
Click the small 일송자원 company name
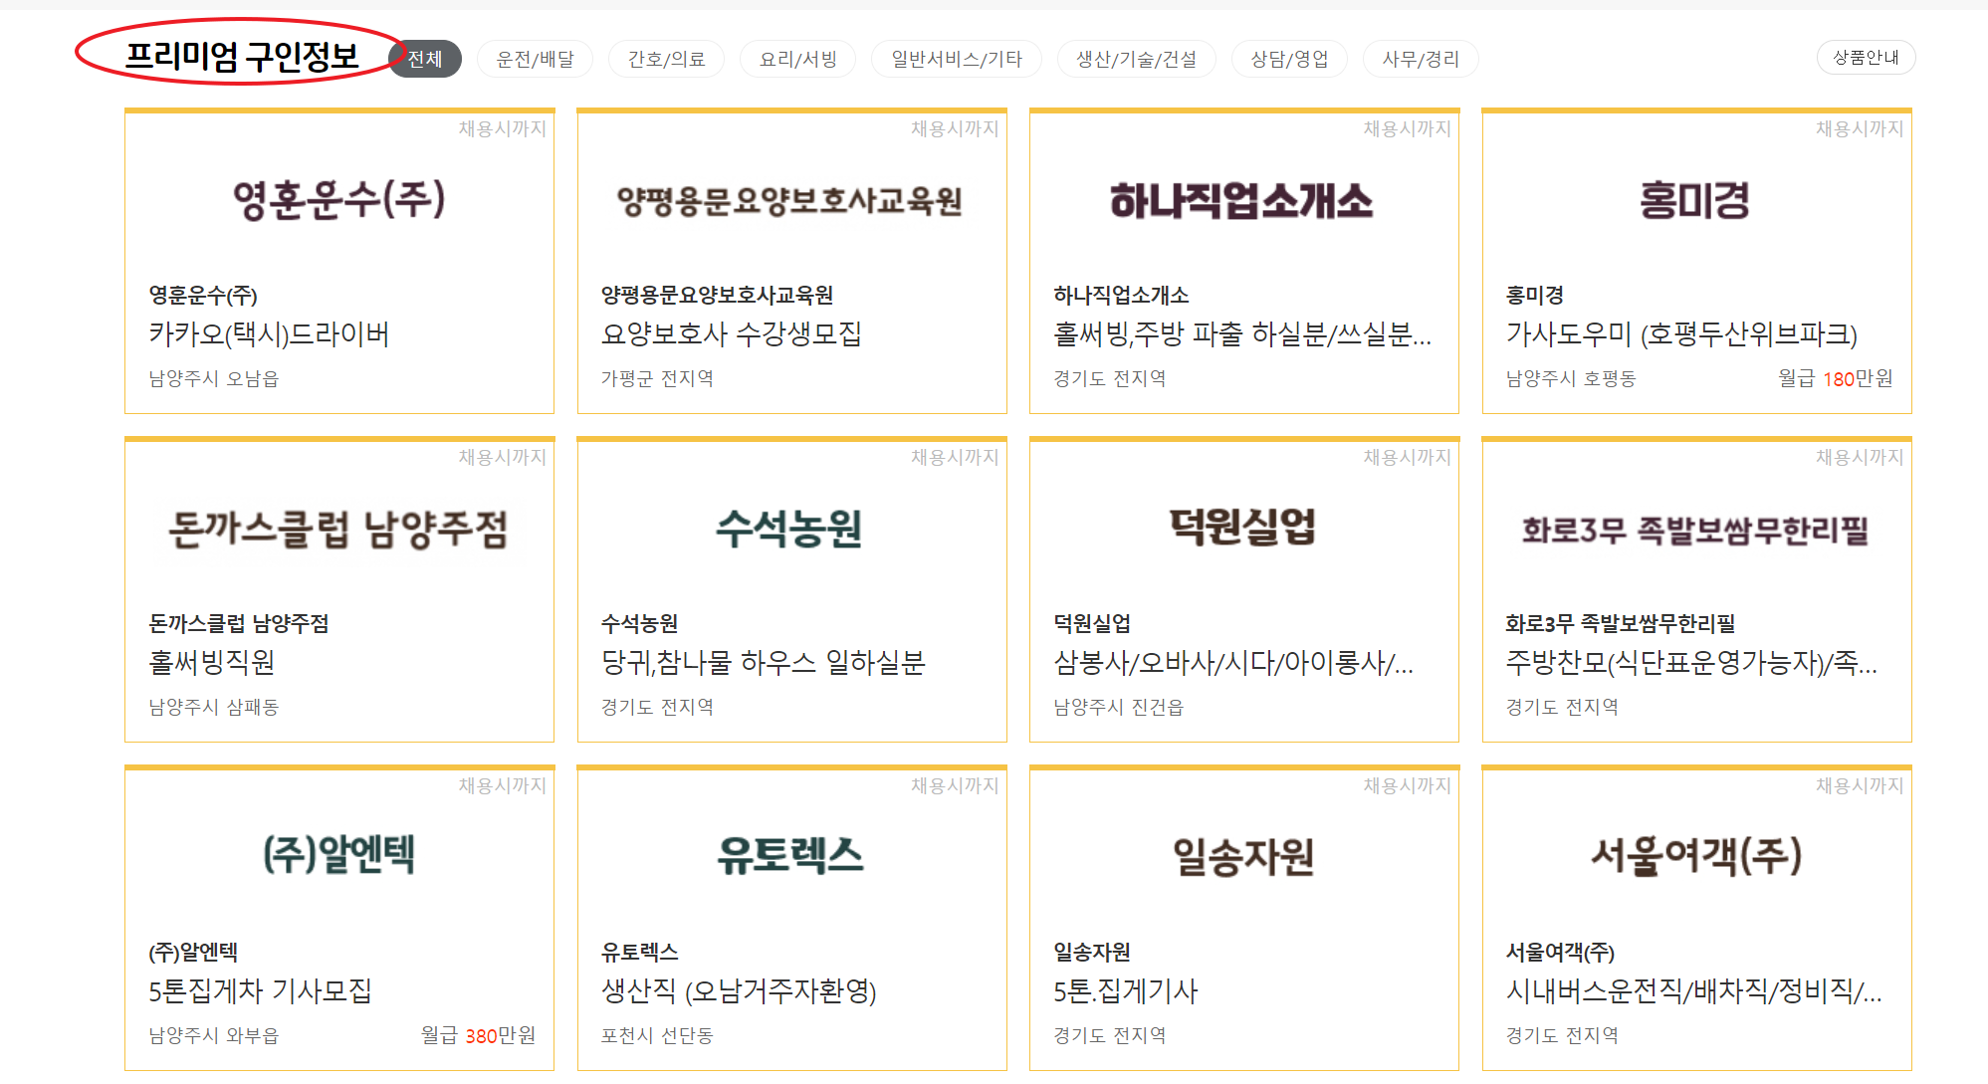point(1092,953)
